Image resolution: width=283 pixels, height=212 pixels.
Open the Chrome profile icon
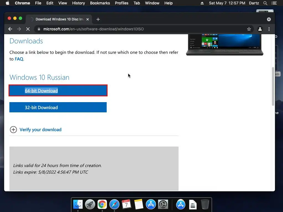tap(260, 29)
